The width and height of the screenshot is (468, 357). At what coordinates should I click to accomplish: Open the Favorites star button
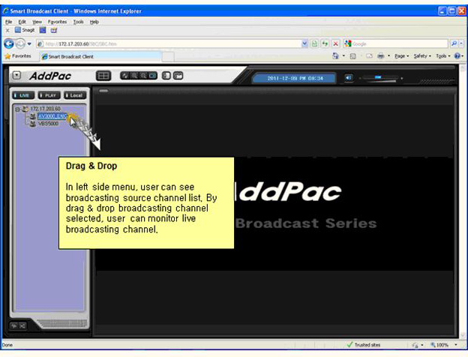tap(18, 56)
